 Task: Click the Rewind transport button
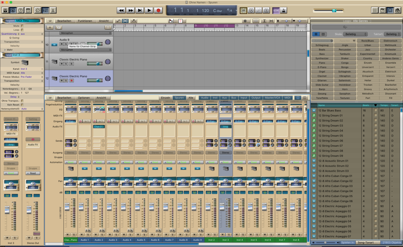(121, 10)
